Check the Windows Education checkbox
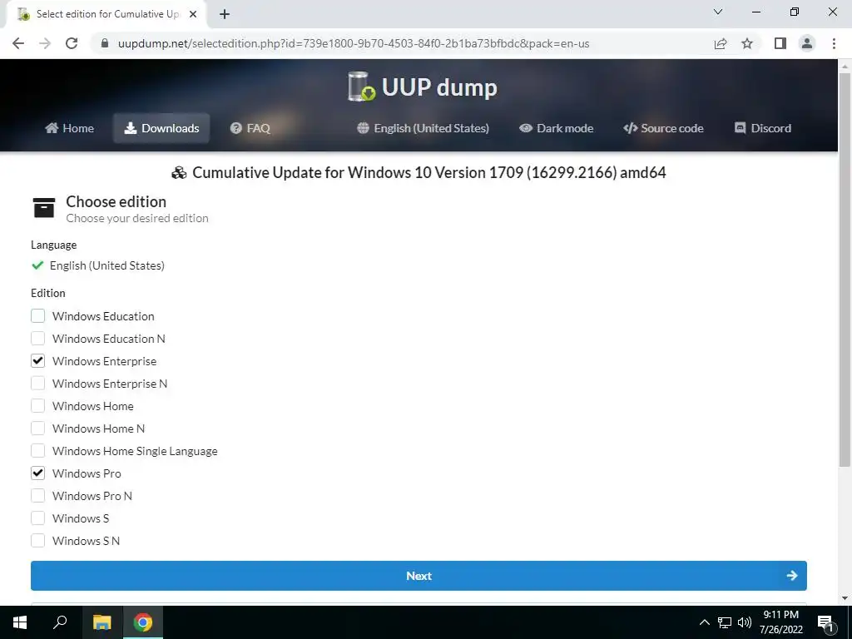 tap(38, 315)
